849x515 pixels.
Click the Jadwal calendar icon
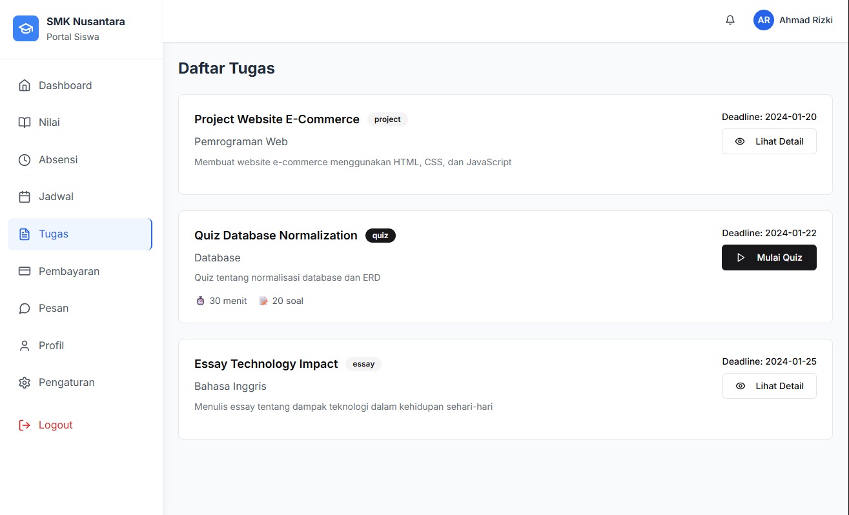[25, 197]
